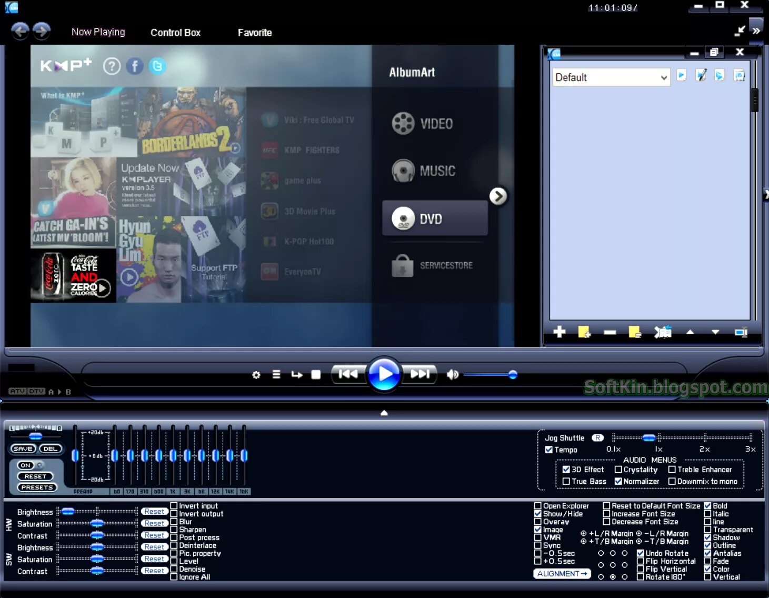
Task: Click the next arrow beside AlbumArt menu
Action: coord(498,196)
